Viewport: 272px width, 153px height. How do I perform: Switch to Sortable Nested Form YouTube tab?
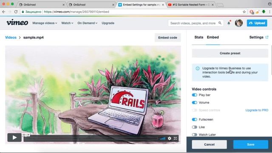click(x=191, y=5)
